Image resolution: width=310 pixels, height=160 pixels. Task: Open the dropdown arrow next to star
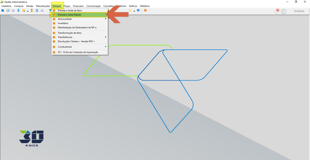pyautogui.click(x=134, y=11)
